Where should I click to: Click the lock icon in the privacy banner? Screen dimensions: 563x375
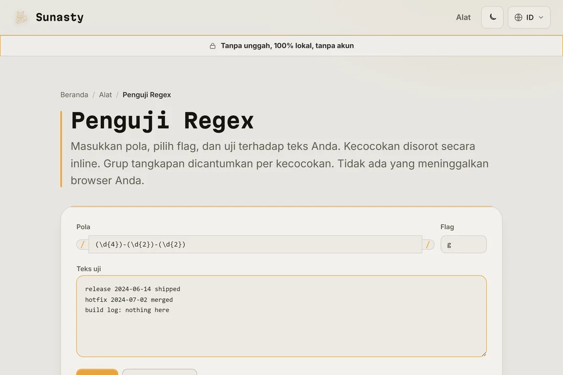pyautogui.click(x=212, y=46)
